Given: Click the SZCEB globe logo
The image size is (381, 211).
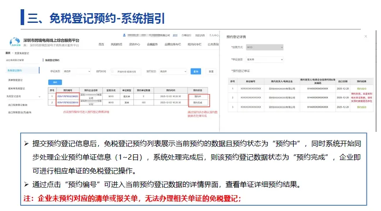Looking at the screenshot, I should [15, 42].
